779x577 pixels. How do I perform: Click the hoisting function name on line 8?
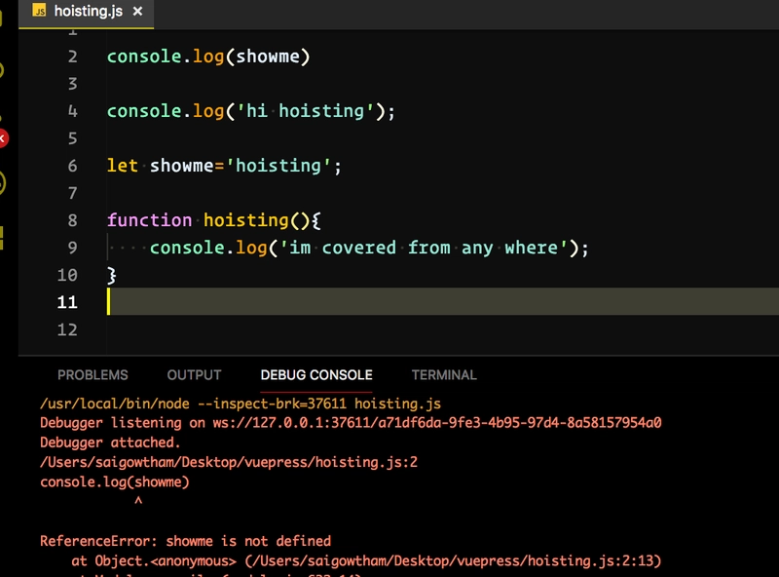[246, 220]
